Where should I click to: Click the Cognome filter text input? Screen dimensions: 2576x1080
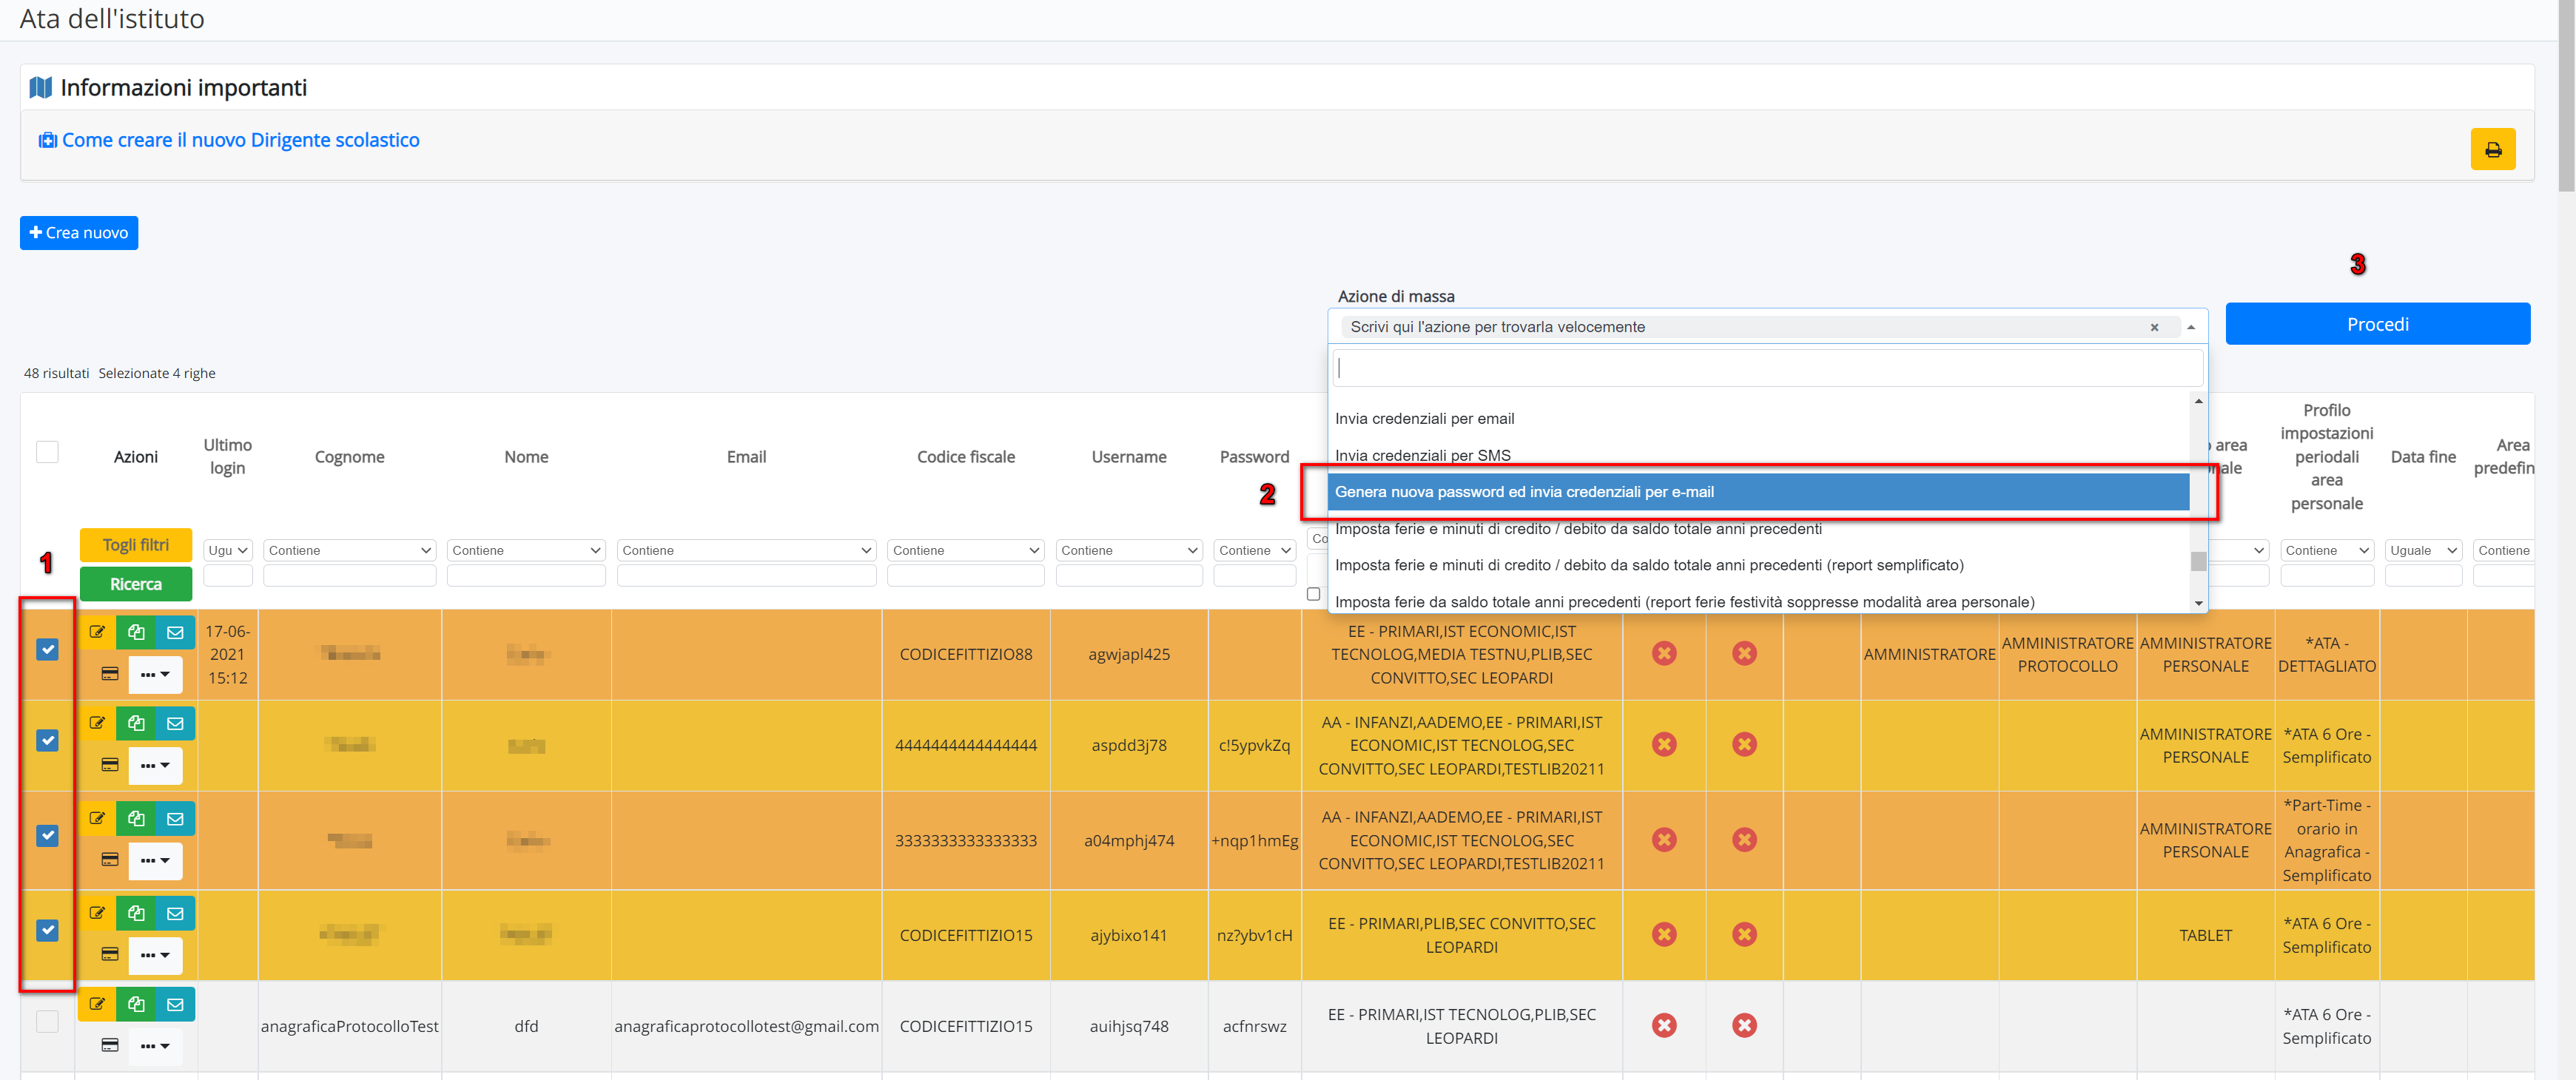(349, 576)
